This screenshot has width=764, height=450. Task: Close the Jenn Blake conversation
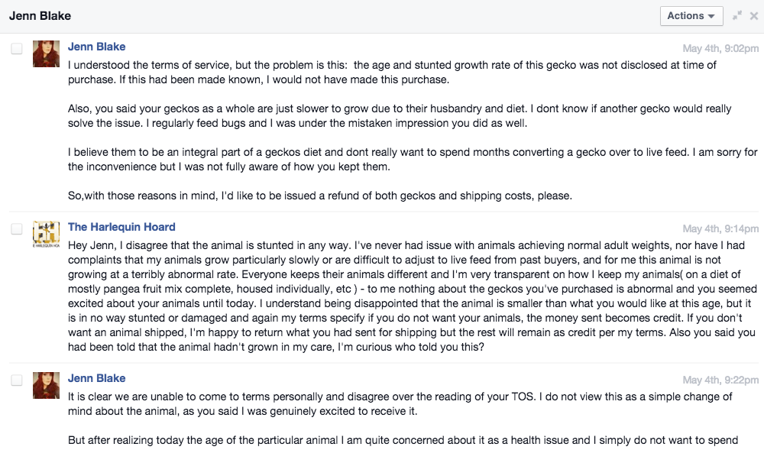(x=754, y=15)
